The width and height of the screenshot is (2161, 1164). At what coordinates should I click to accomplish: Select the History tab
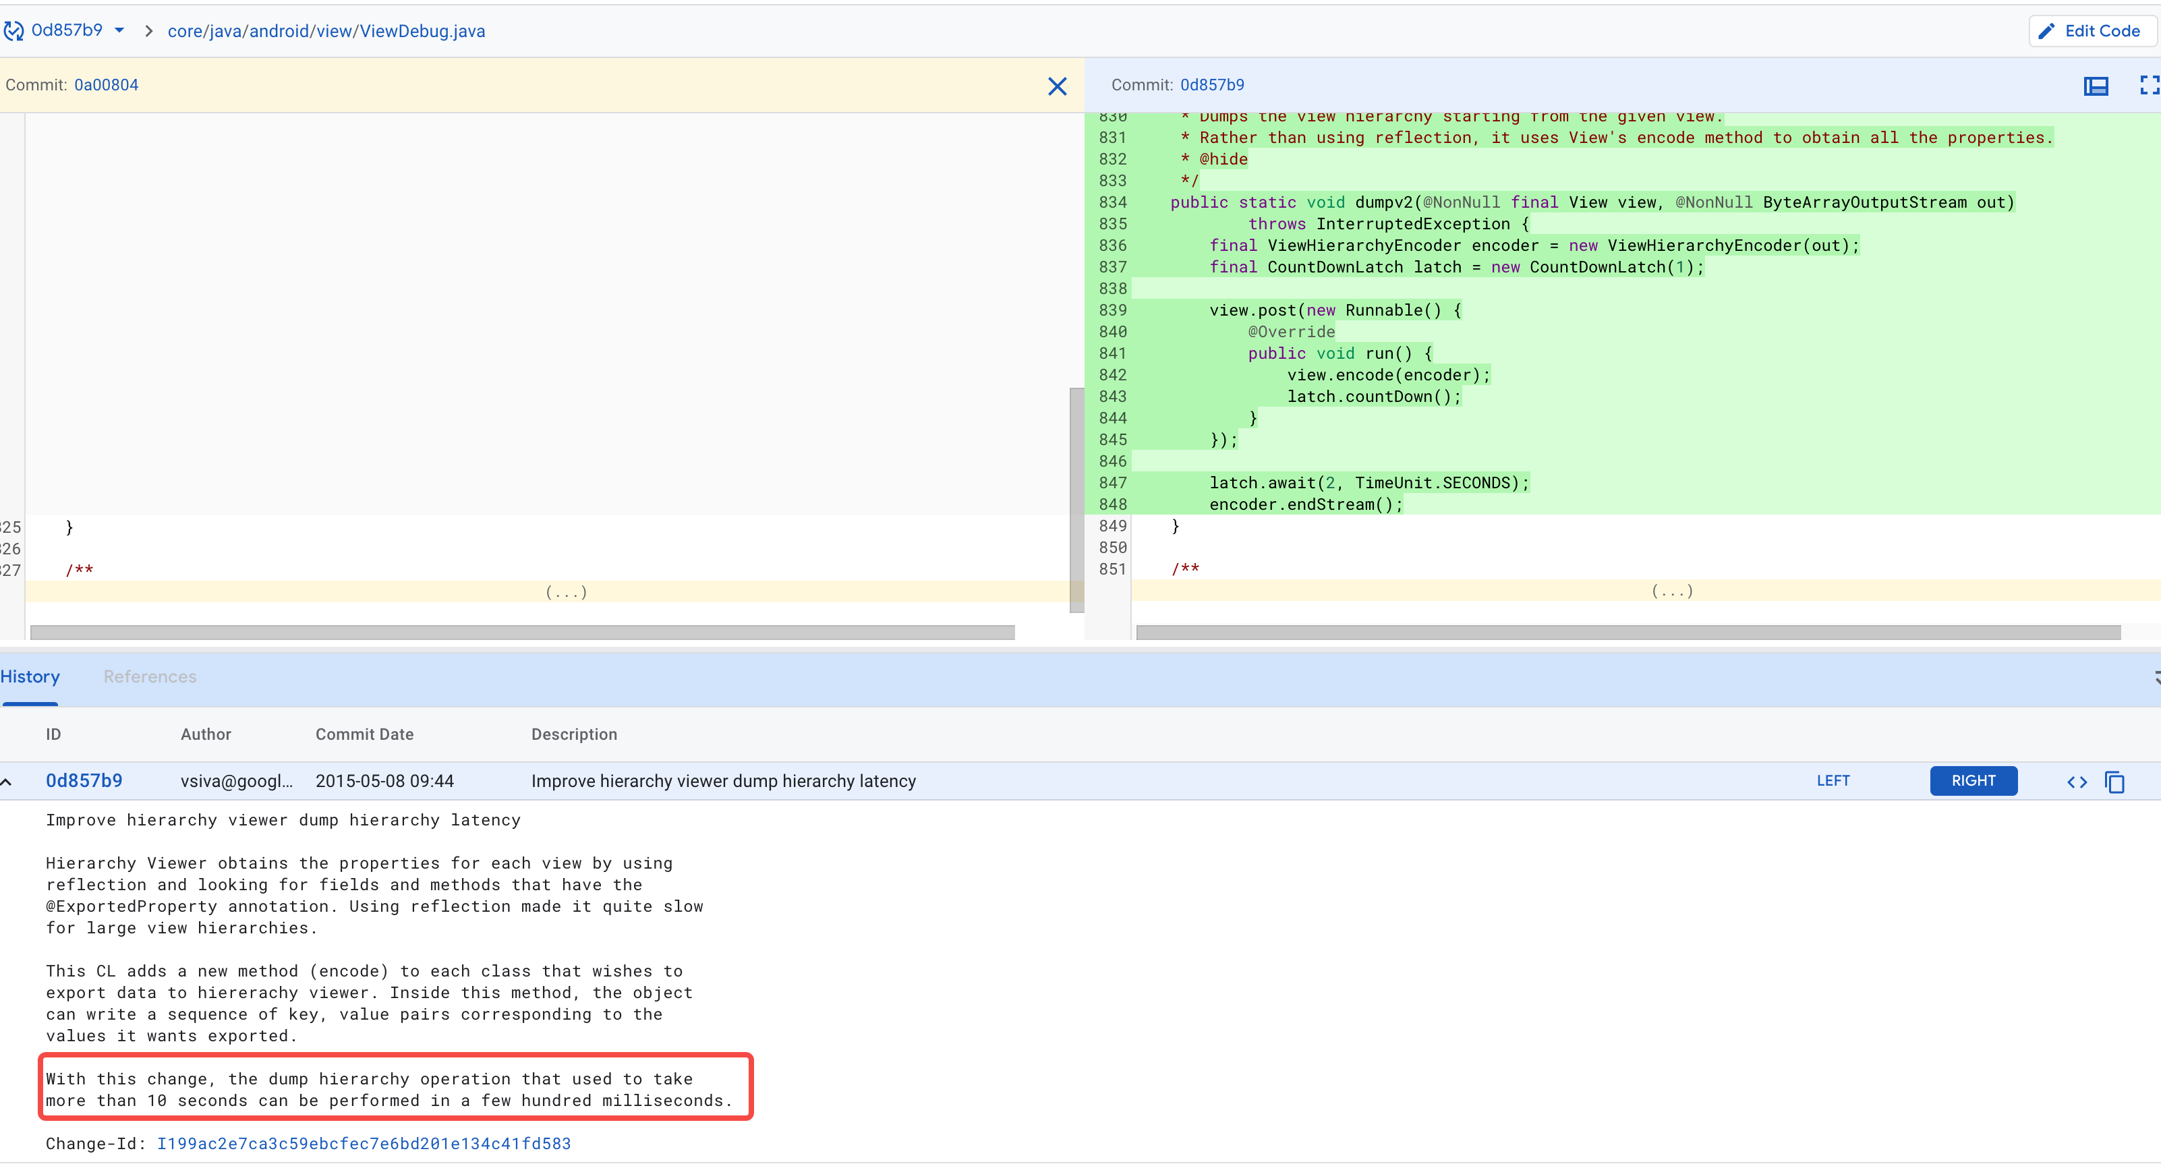point(30,677)
